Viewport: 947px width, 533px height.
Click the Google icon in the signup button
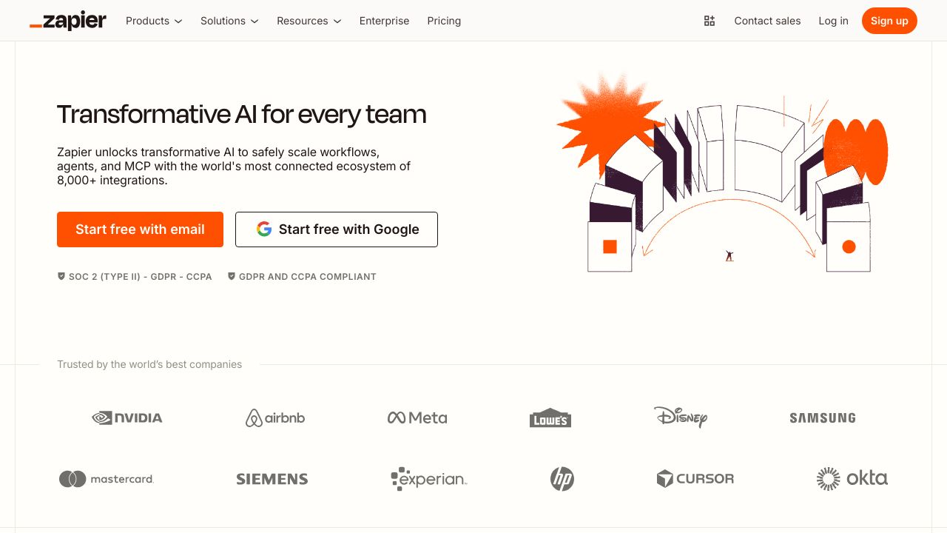(x=264, y=229)
